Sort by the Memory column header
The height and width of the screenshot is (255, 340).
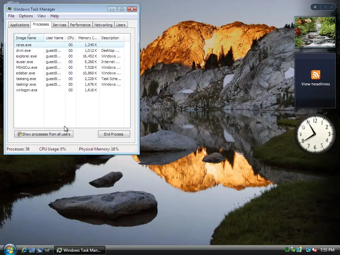click(x=88, y=38)
